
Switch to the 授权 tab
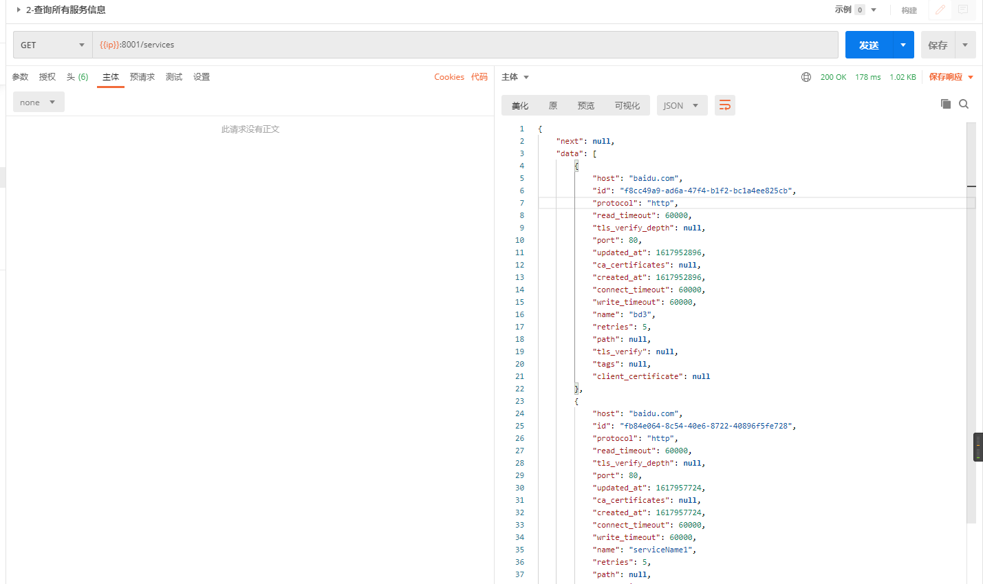(47, 77)
